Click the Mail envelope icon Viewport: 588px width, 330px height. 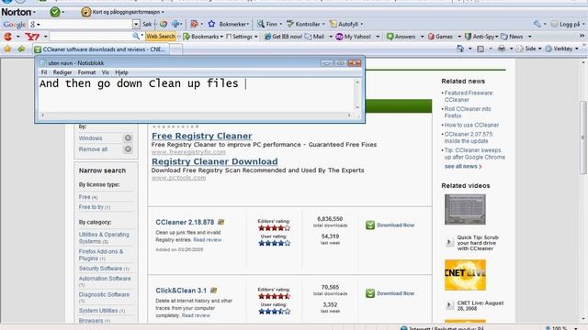pyautogui.click(x=309, y=37)
